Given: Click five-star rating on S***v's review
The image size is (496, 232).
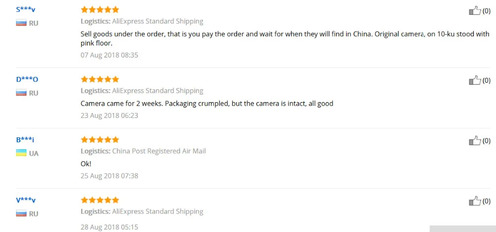Looking at the screenshot, I should (x=100, y=9).
